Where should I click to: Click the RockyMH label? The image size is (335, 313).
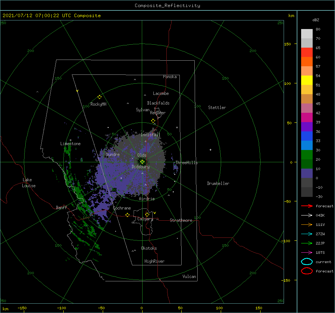point(98,104)
